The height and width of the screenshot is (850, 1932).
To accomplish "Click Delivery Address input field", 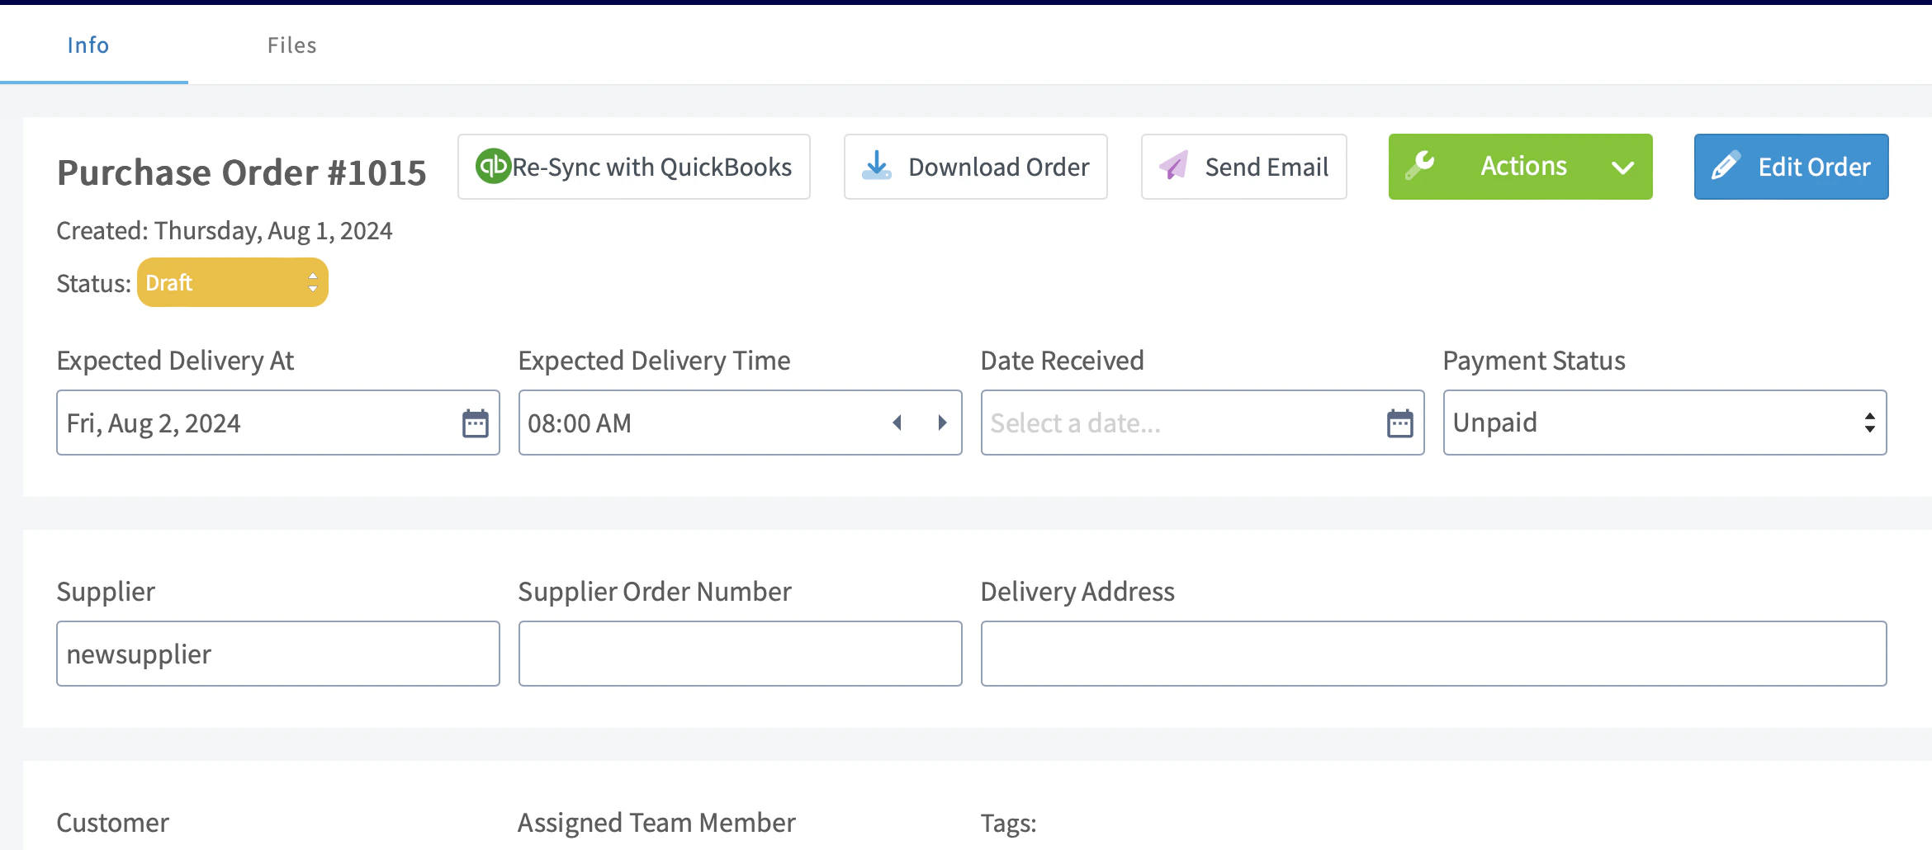I will click(1433, 654).
